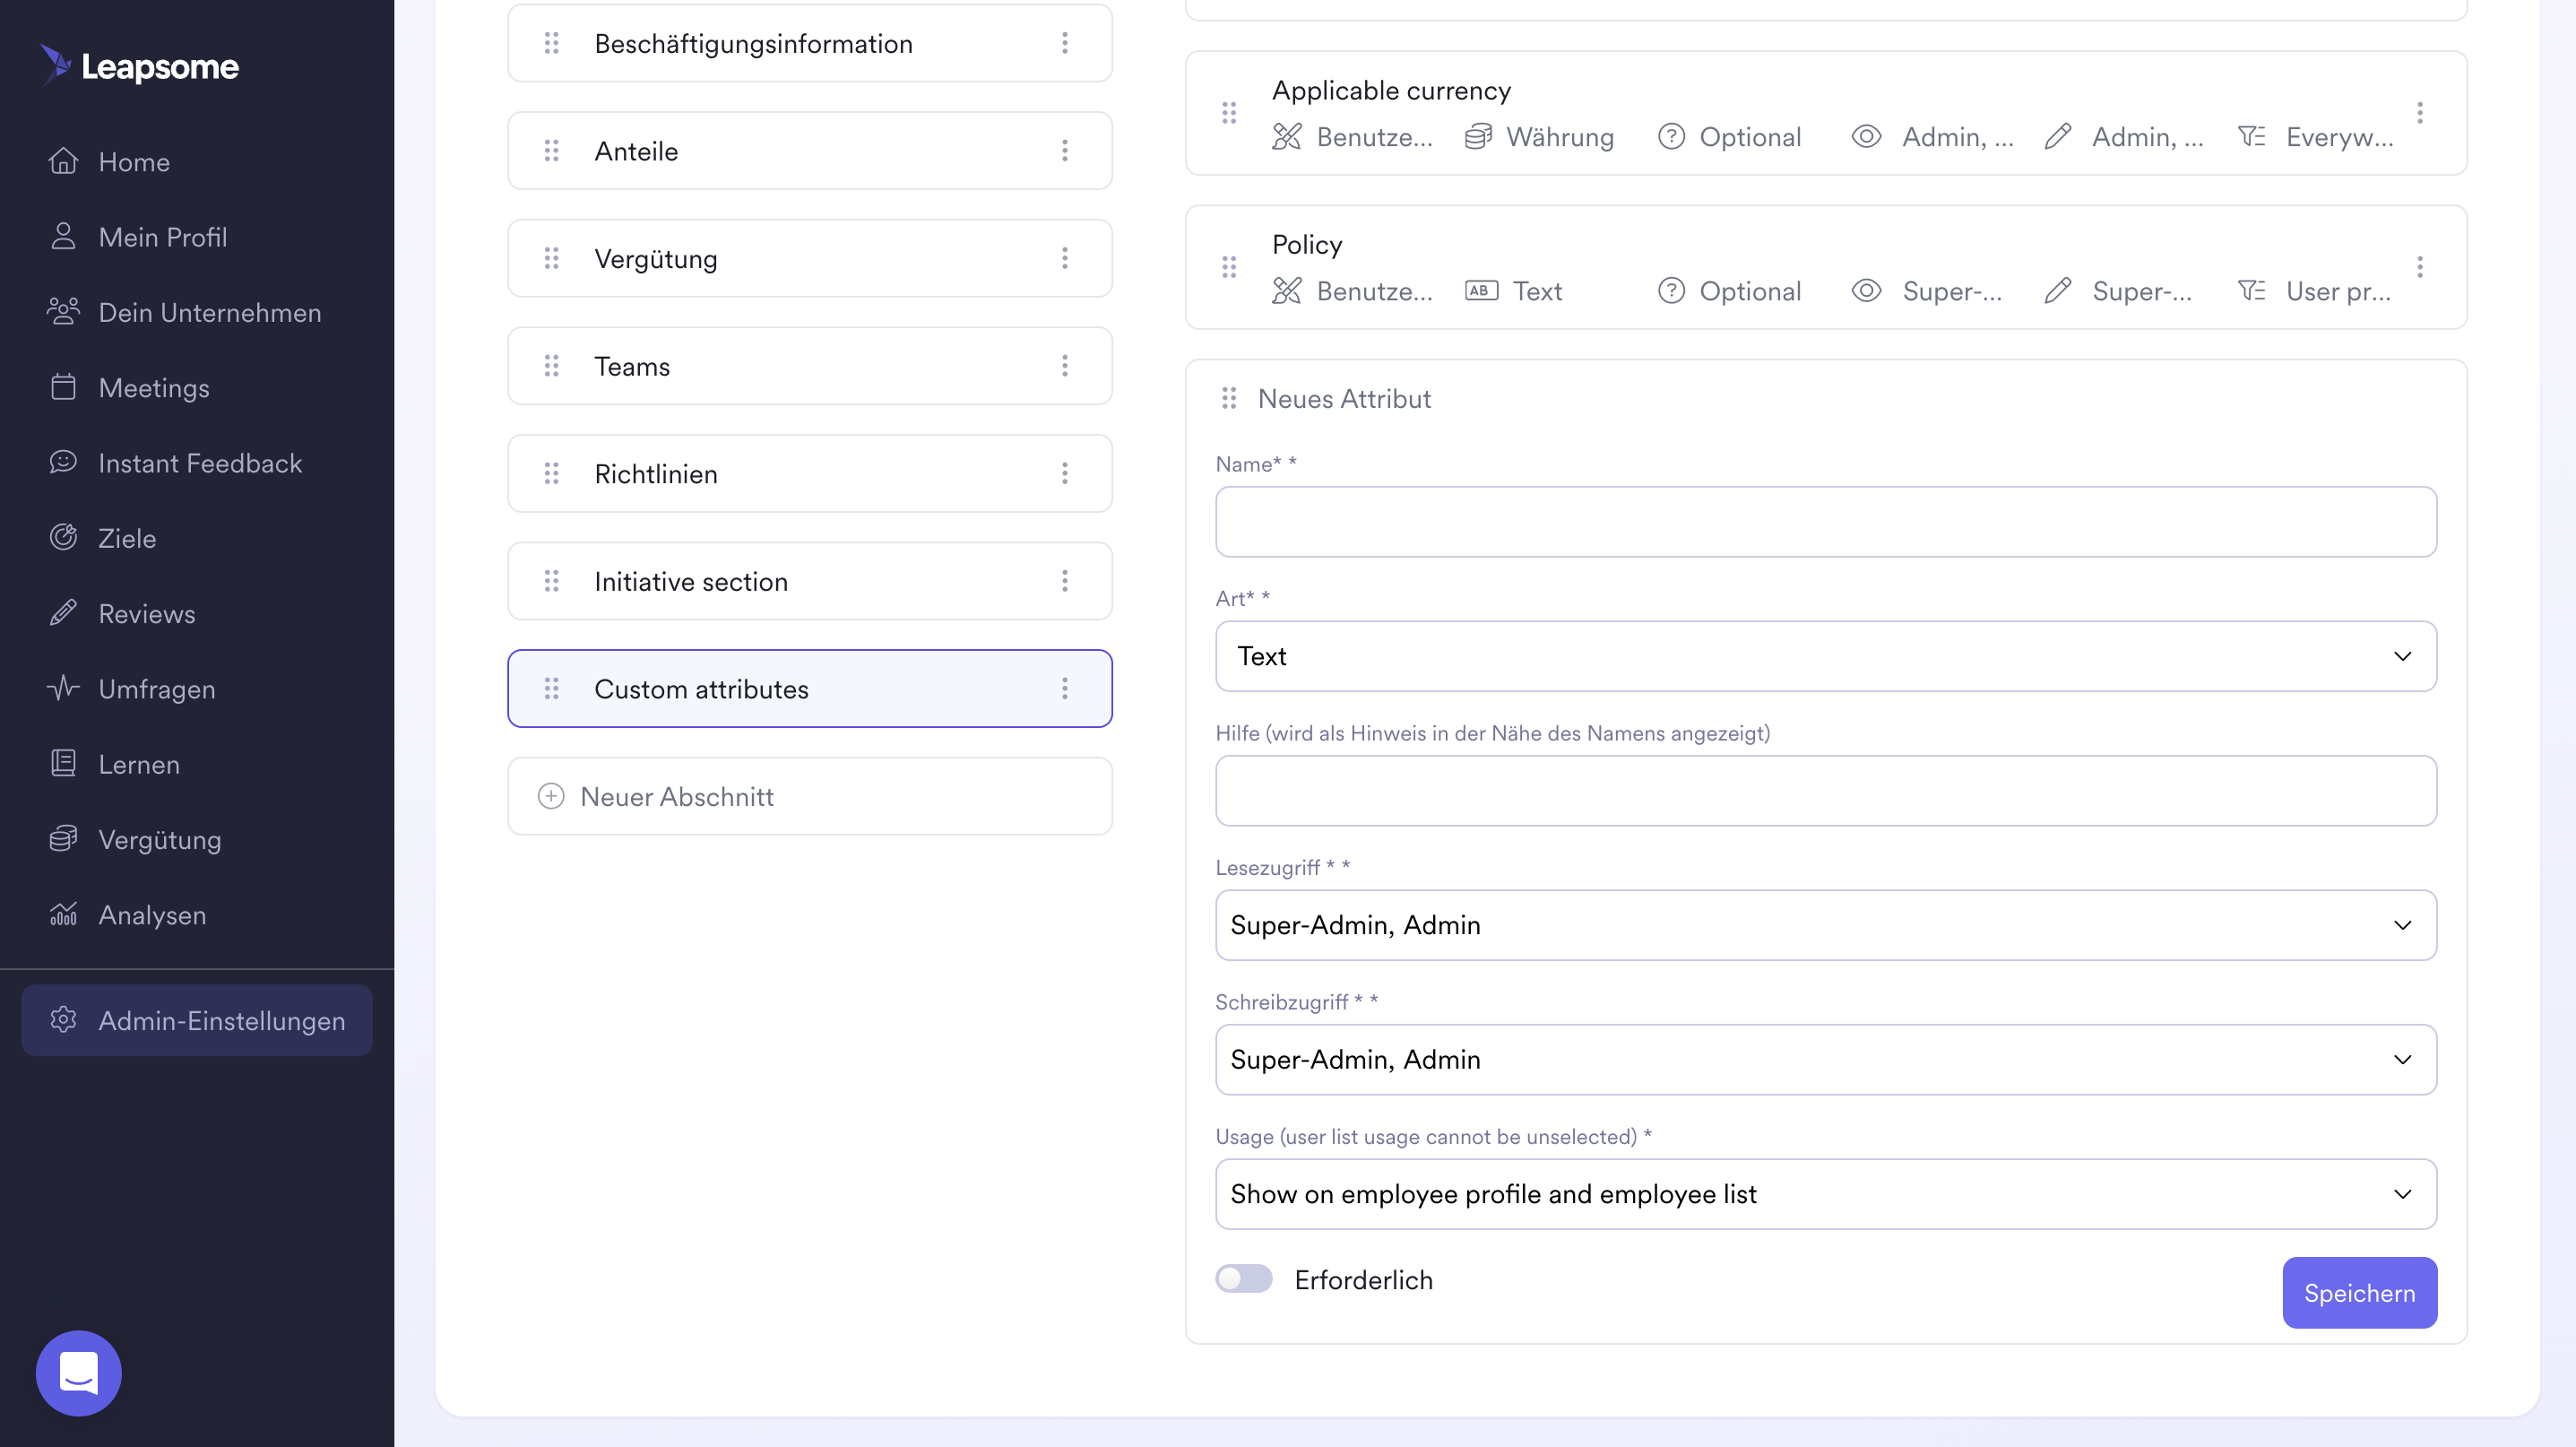Click the Name input field
Screen dimensions: 2576x1447
(x=1826, y=522)
